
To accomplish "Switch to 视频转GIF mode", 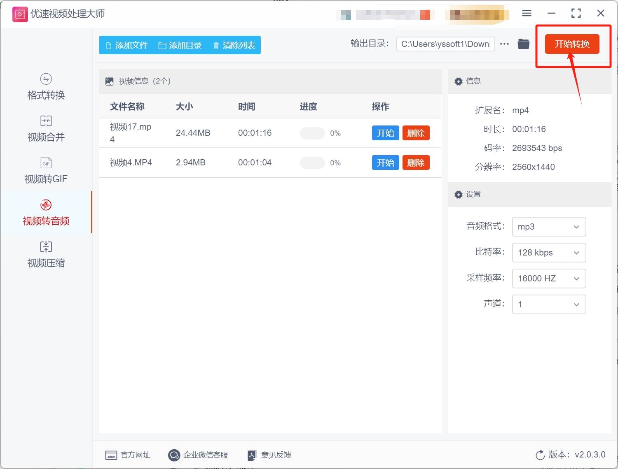I will pos(45,163).
